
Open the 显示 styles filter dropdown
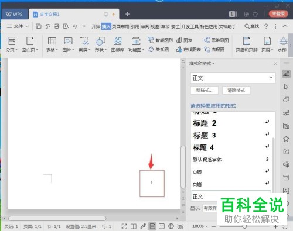(x=210, y=208)
